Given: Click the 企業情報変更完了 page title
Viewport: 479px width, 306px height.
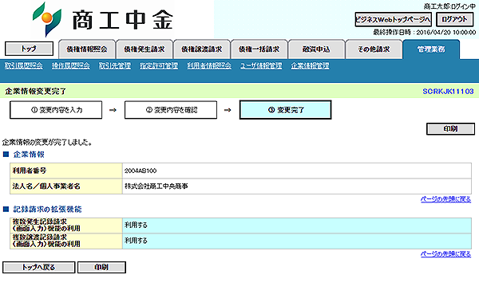Looking at the screenshot, I should coord(36,91).
